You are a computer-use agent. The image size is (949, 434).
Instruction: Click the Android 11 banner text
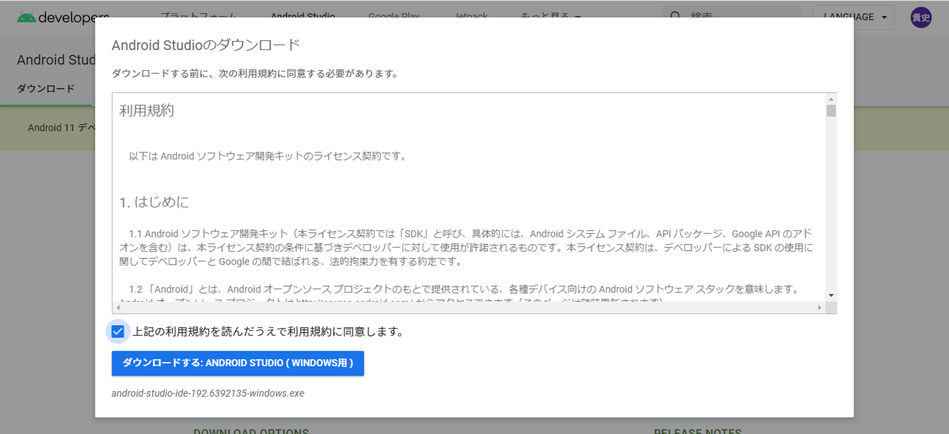point(62,128)
